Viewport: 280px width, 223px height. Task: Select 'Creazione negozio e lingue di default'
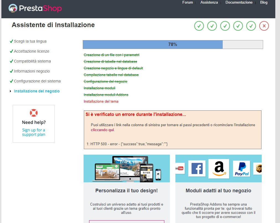tap(113, 68)
